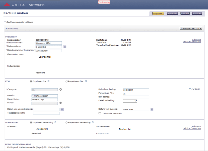Open Detail ontheffing dropdown

[x=130, y=101]
